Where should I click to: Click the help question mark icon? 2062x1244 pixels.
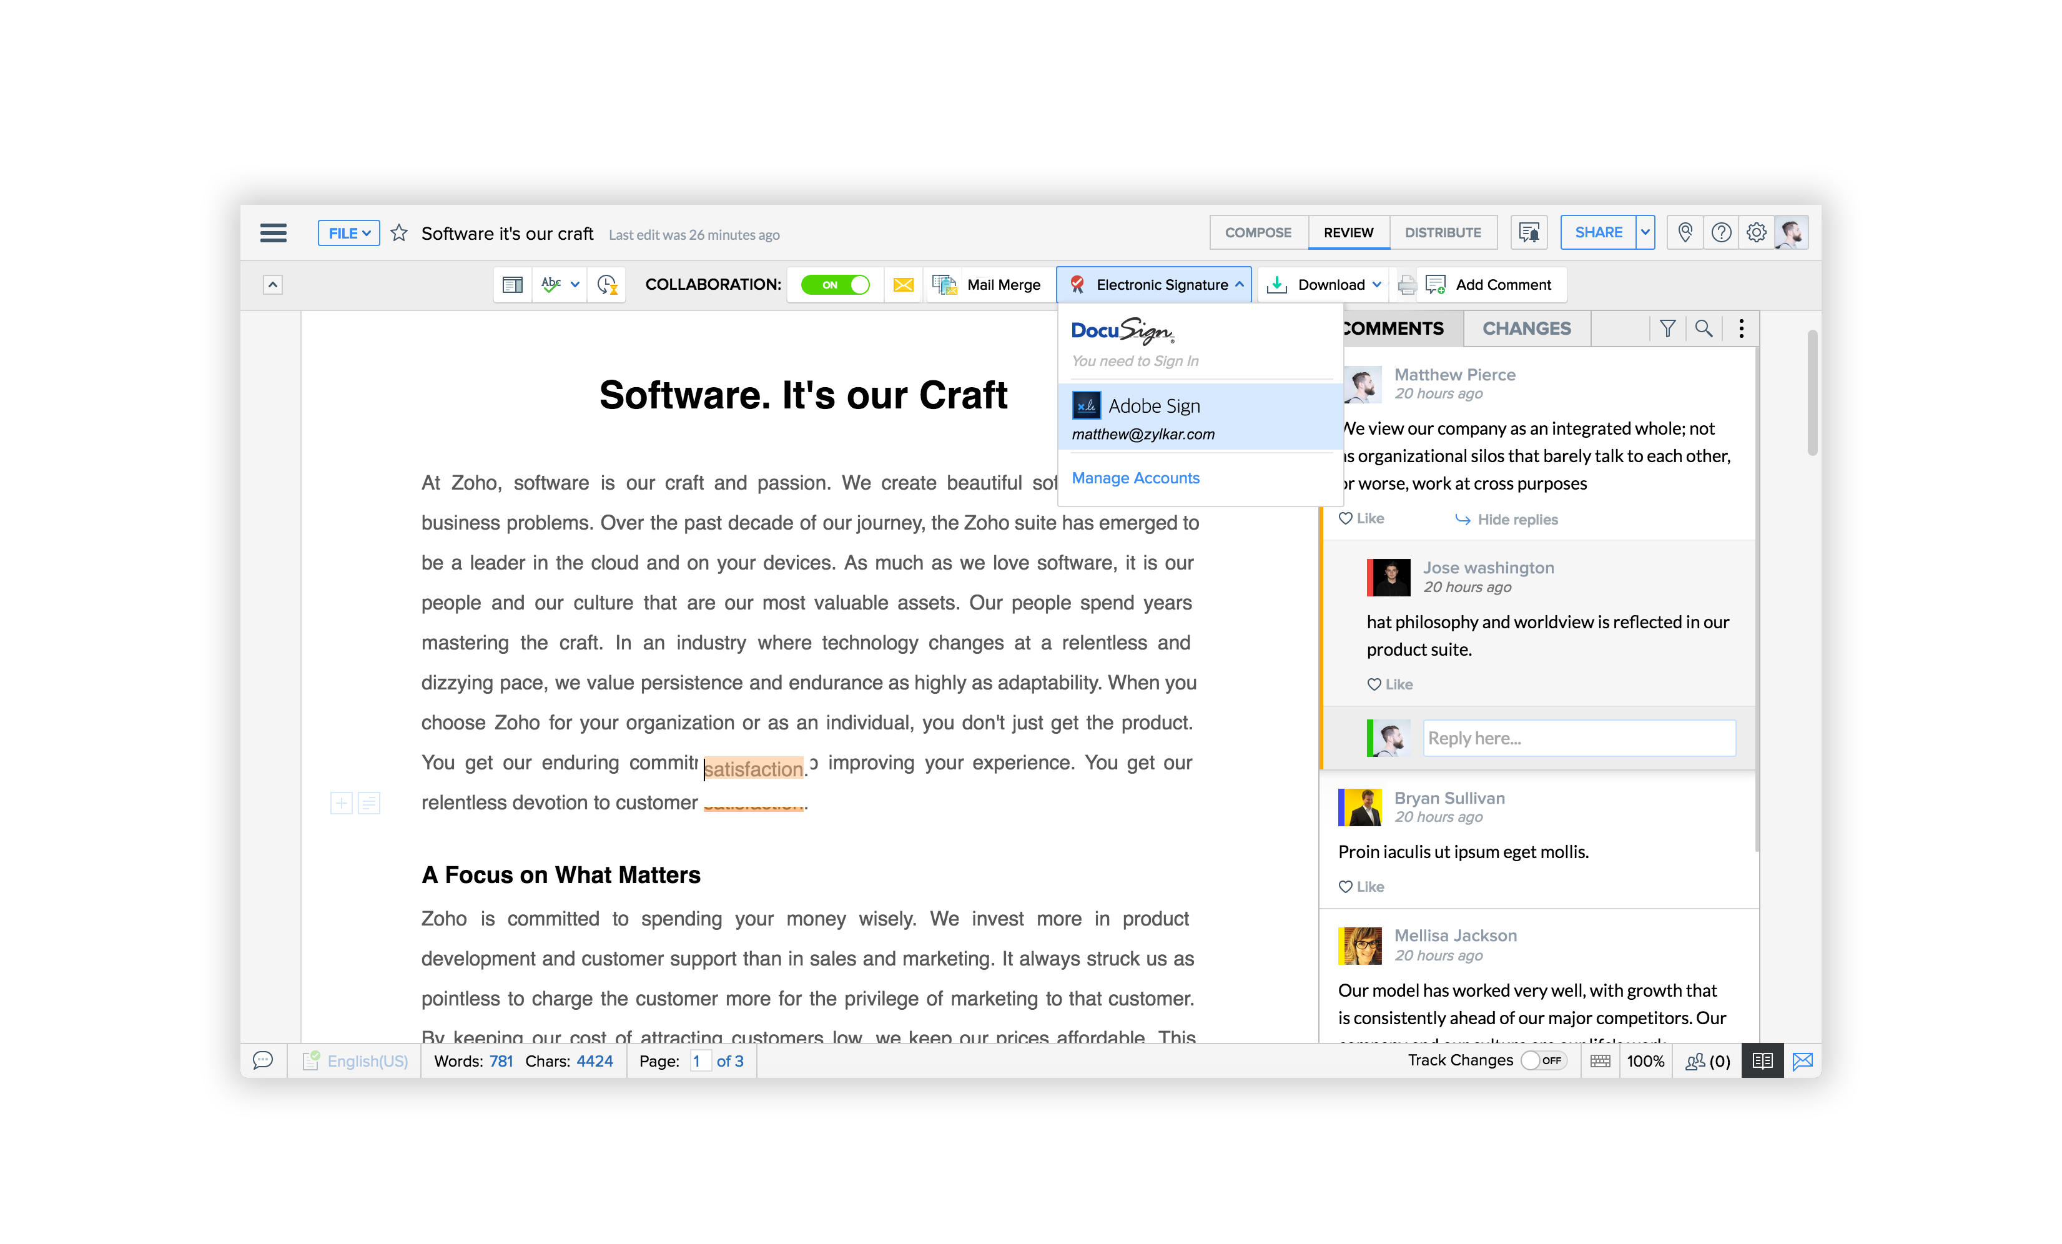coord(1720,233)
